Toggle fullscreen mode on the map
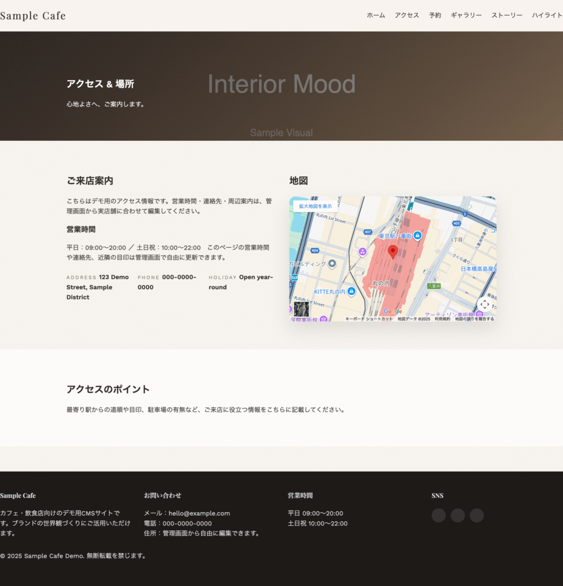Screen dimensions: 563x586 click(x=484, y=303)
